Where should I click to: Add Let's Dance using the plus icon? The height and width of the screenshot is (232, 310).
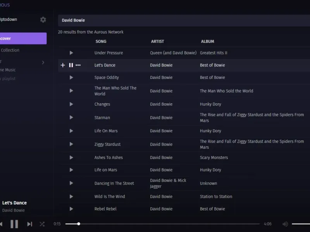click(63, 65)
